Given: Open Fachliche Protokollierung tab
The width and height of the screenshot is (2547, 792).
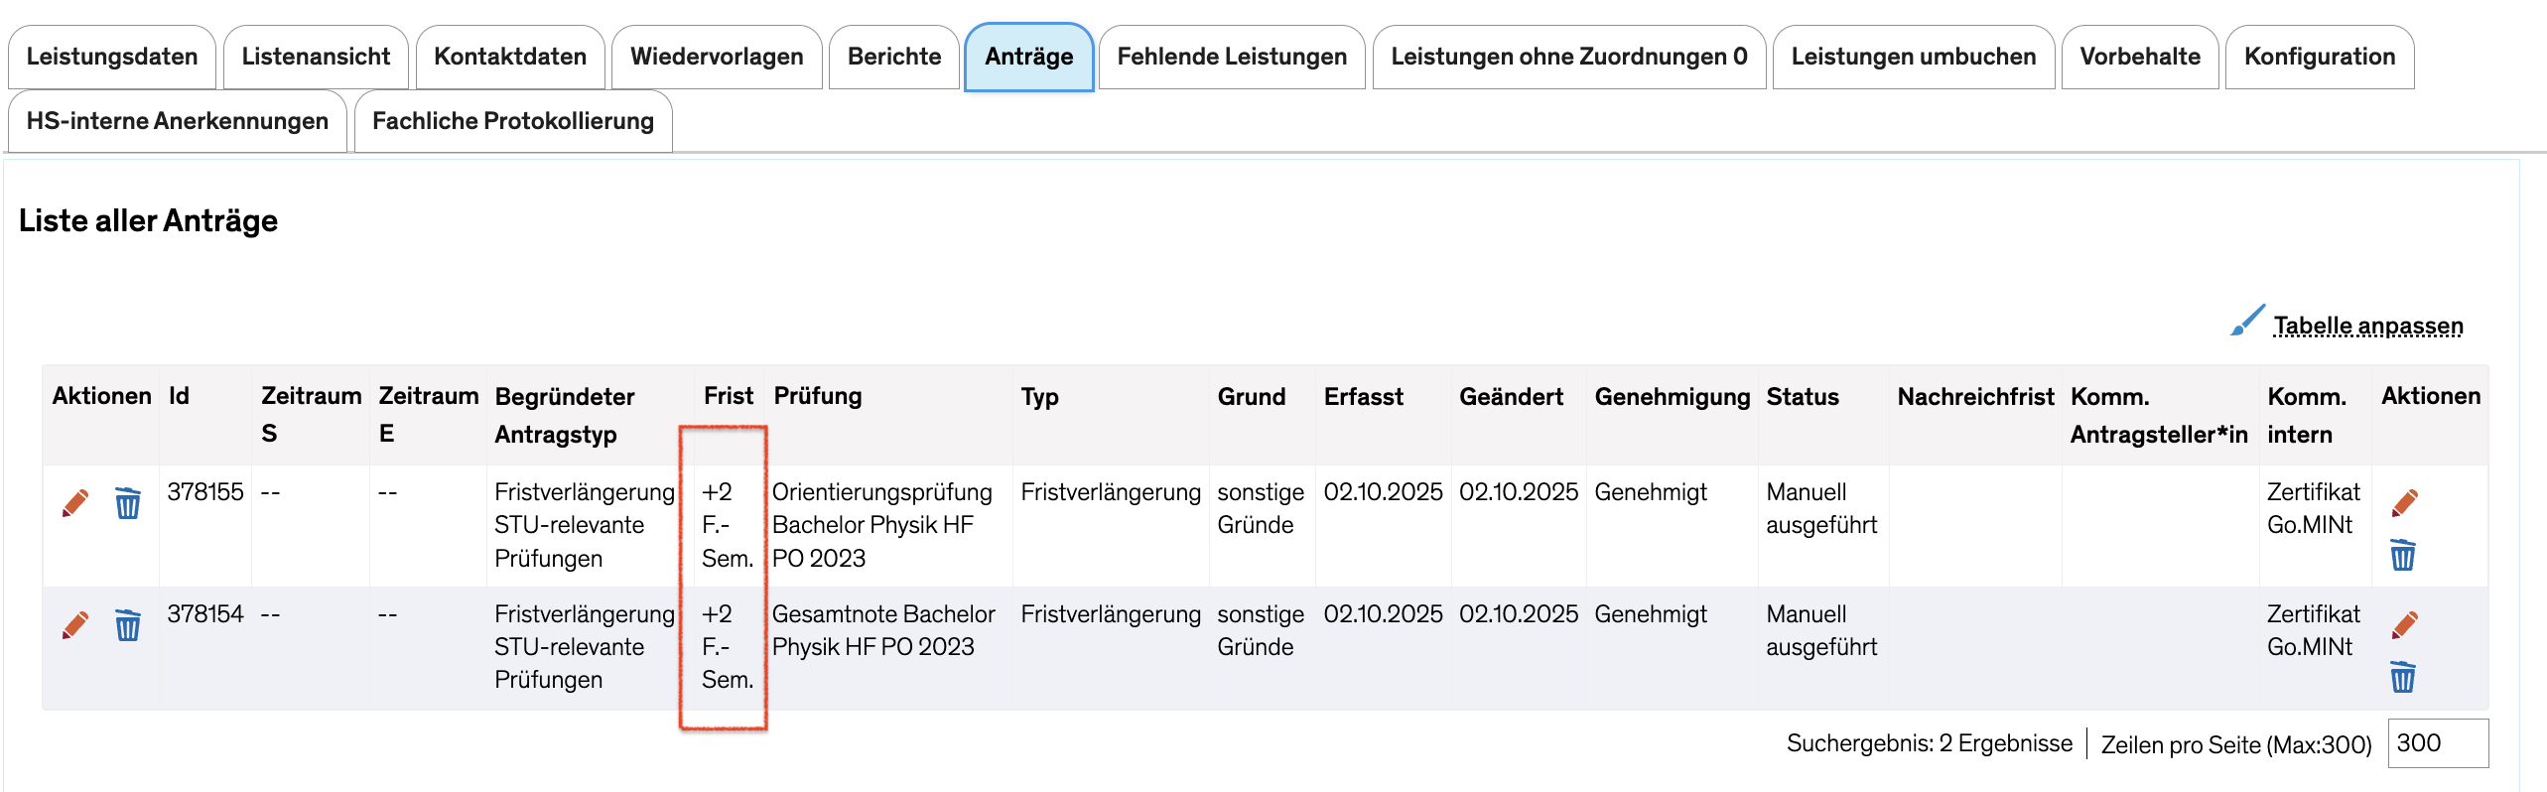Looking at the screenshot, I should (513, 121).
